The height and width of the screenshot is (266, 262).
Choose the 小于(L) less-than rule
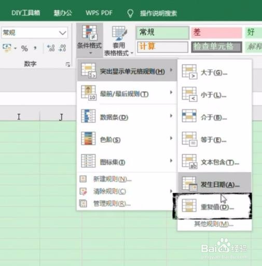tap(215, 95)
